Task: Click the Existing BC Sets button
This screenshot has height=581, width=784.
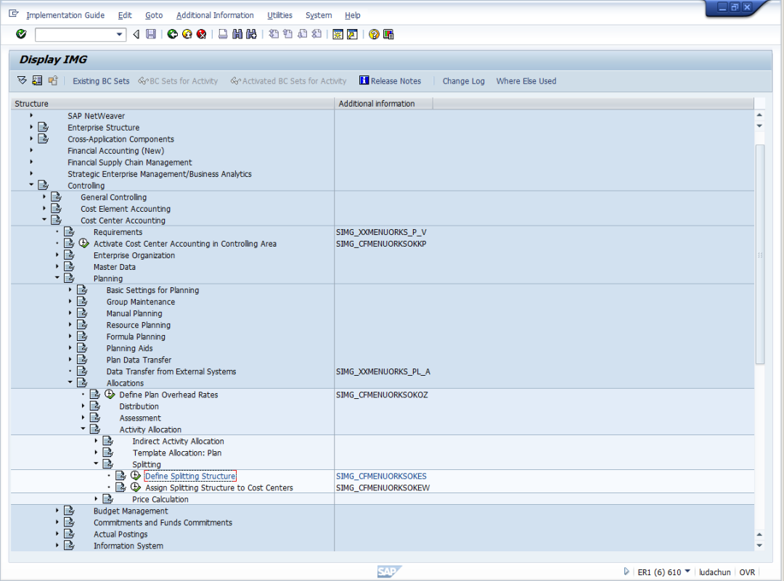Action: tap(101, 81)
